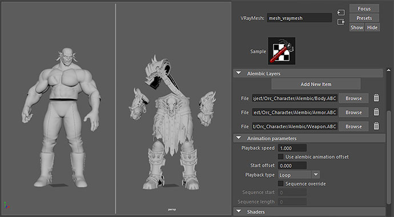Viewport: 394px width, 217px height.
Task: Click the Hide button
Action: 372,27
